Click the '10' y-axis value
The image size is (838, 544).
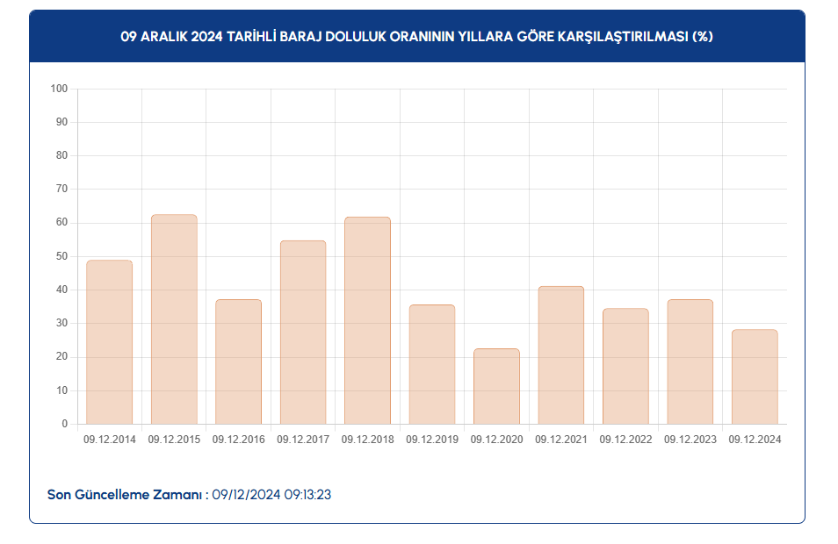coord(62,390)
